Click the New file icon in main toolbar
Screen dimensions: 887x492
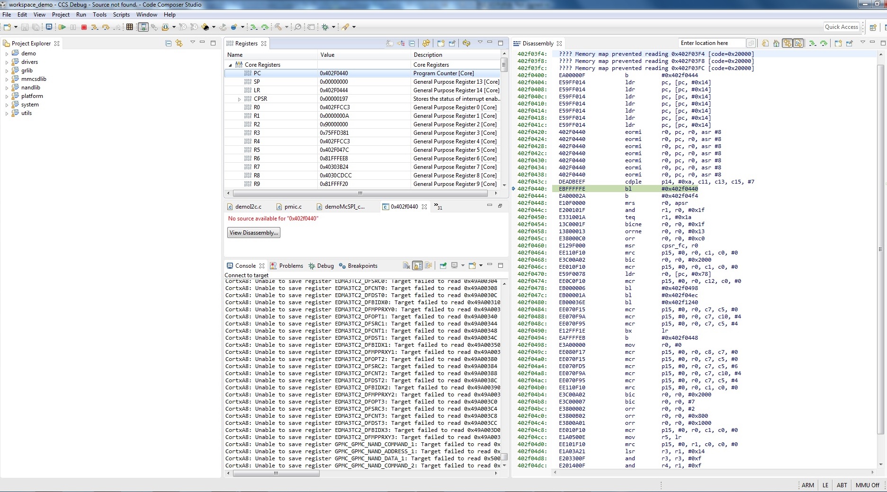pos(7,27)
